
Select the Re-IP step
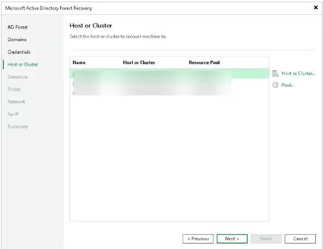(13, 114)
